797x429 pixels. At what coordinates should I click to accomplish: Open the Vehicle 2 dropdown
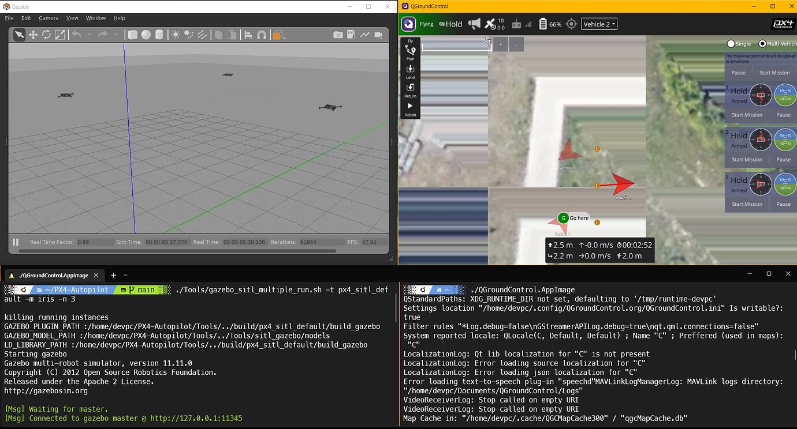click(x=599, y=24)
